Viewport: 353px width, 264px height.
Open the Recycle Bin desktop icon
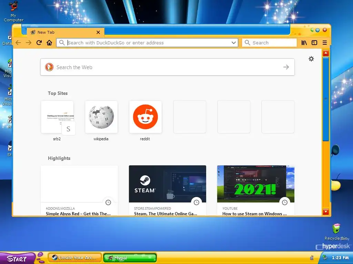tap(337, 232)
